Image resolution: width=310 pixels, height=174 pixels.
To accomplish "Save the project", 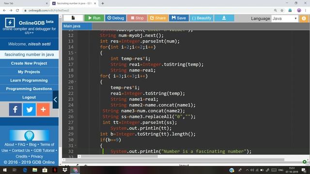I will (x=179, y=18).
